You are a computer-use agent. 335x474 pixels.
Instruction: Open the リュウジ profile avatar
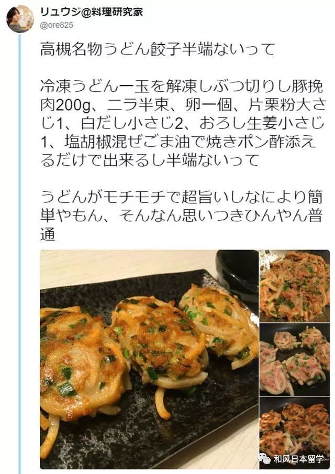[x=20, y=19]
